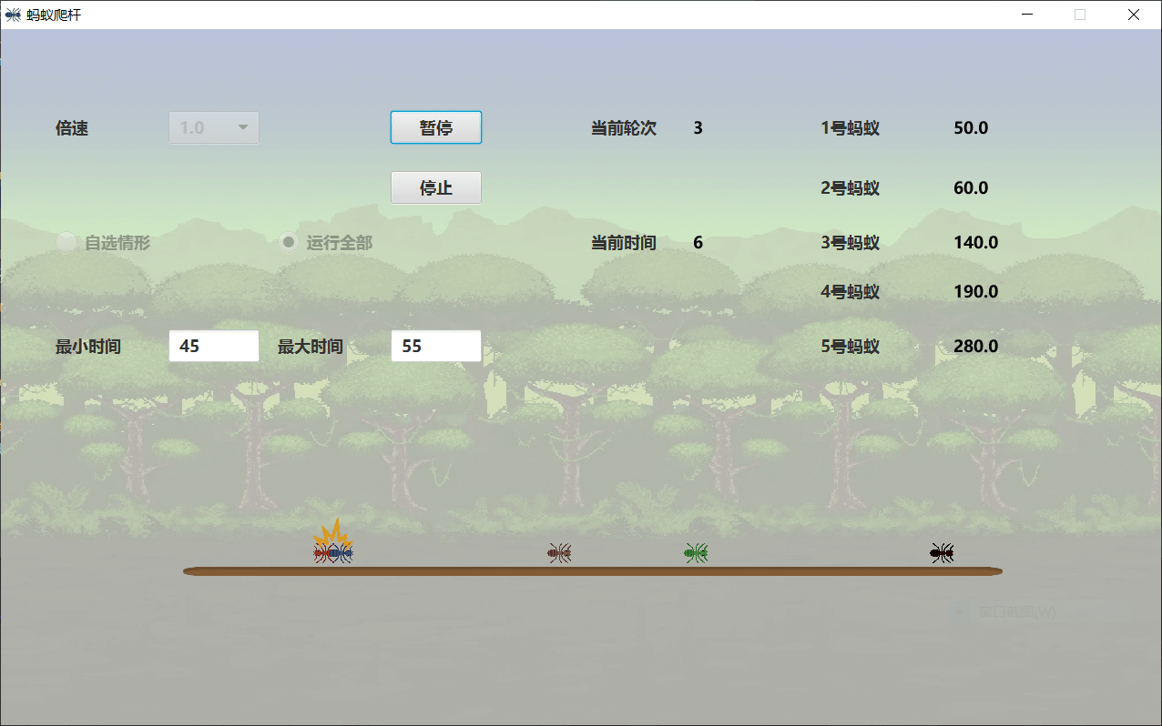Select the 自选情形 radio button

(x=66, y=242)
